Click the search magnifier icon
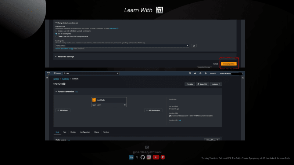Image resolution: width=294 pixels, height=165 pixels. point(65,73)
